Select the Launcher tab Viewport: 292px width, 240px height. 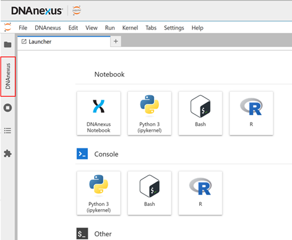coord(64,41)
